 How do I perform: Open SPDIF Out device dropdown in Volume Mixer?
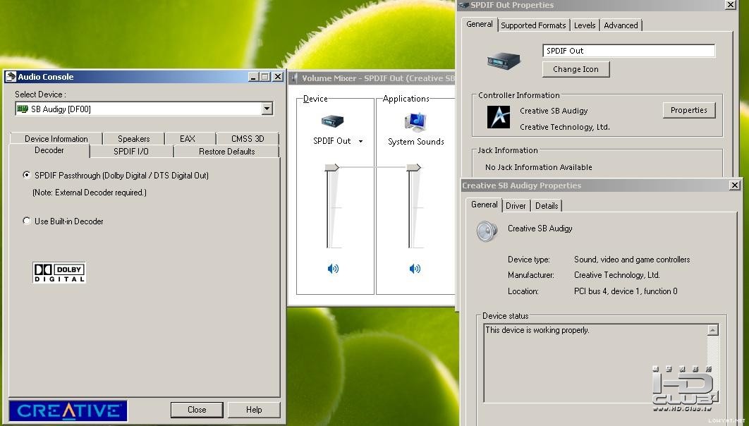360,141
